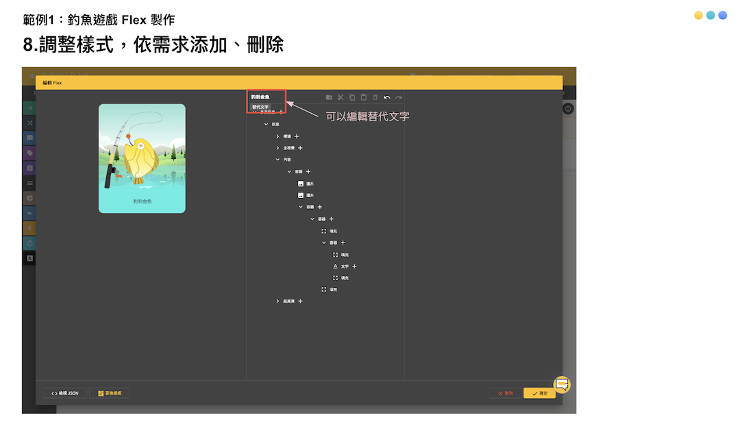This screenshot has width=740, height=422.
Task: Click the list lines icon in background sidebar
Action: click(29, 183)
